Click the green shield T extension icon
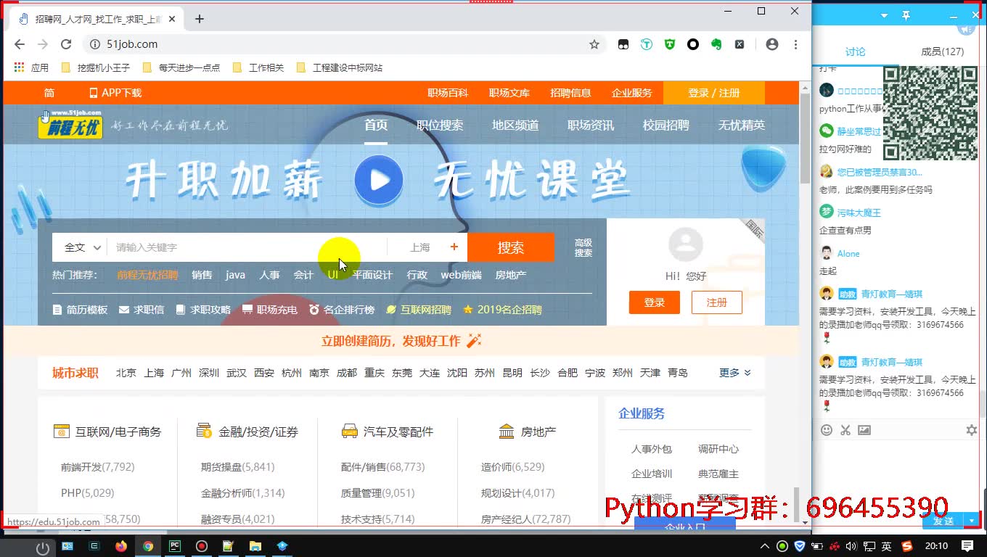The height and width of the screenshot is (557, 987). pos(670,44)
